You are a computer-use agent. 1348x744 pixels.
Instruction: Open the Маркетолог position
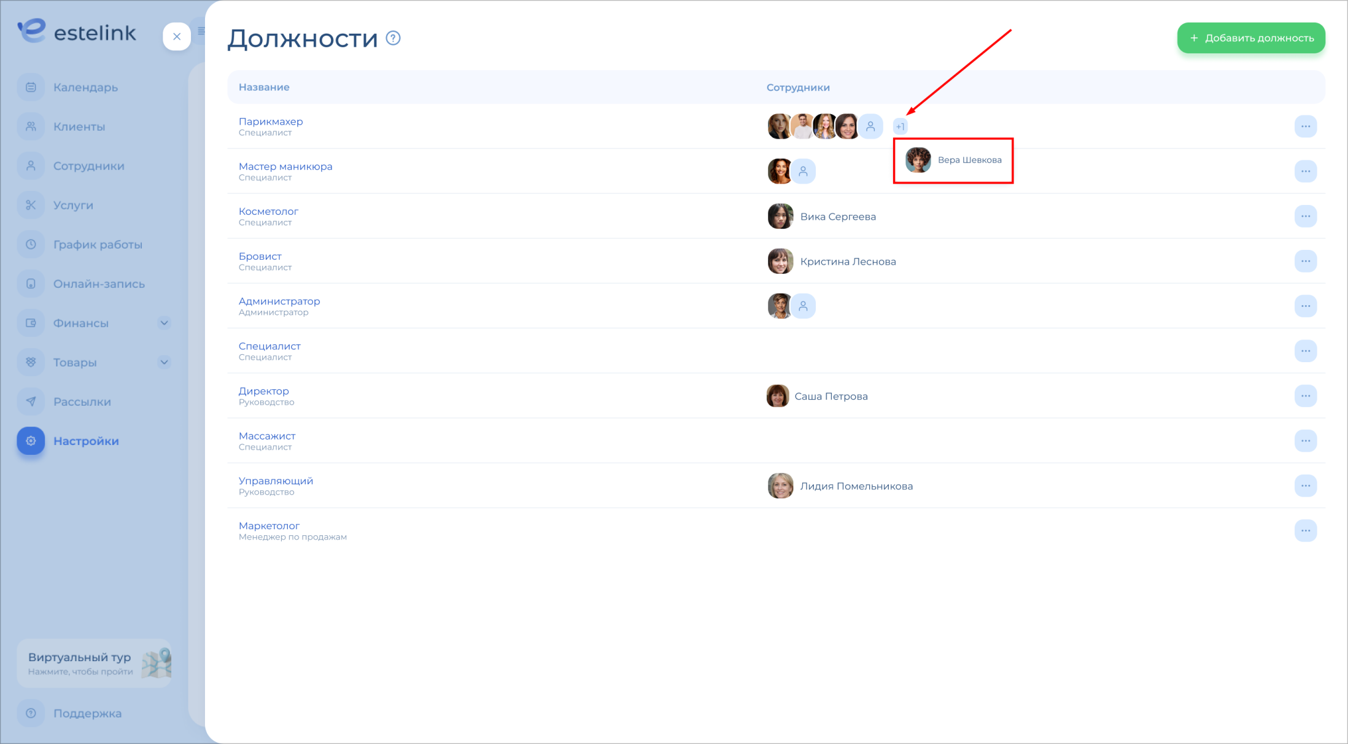(269, 525)
